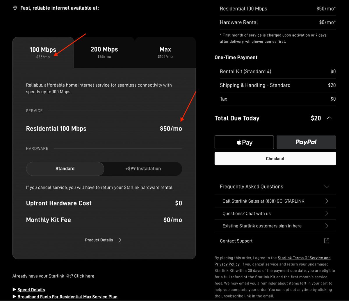Pay with PayPal button

(306, 142)
